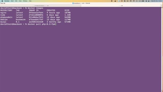
Task: Click the close window button
Action: [x=1, y=3]
